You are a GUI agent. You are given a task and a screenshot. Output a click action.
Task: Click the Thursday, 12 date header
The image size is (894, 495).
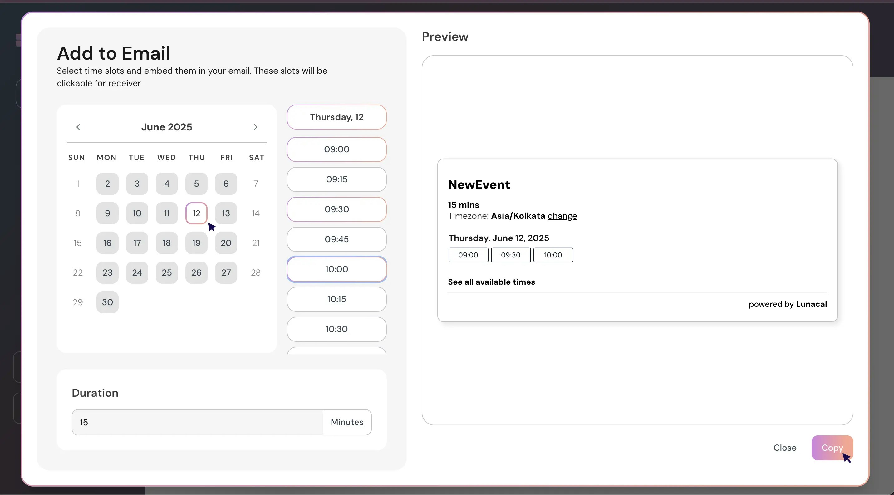click(x=336, y=117)
